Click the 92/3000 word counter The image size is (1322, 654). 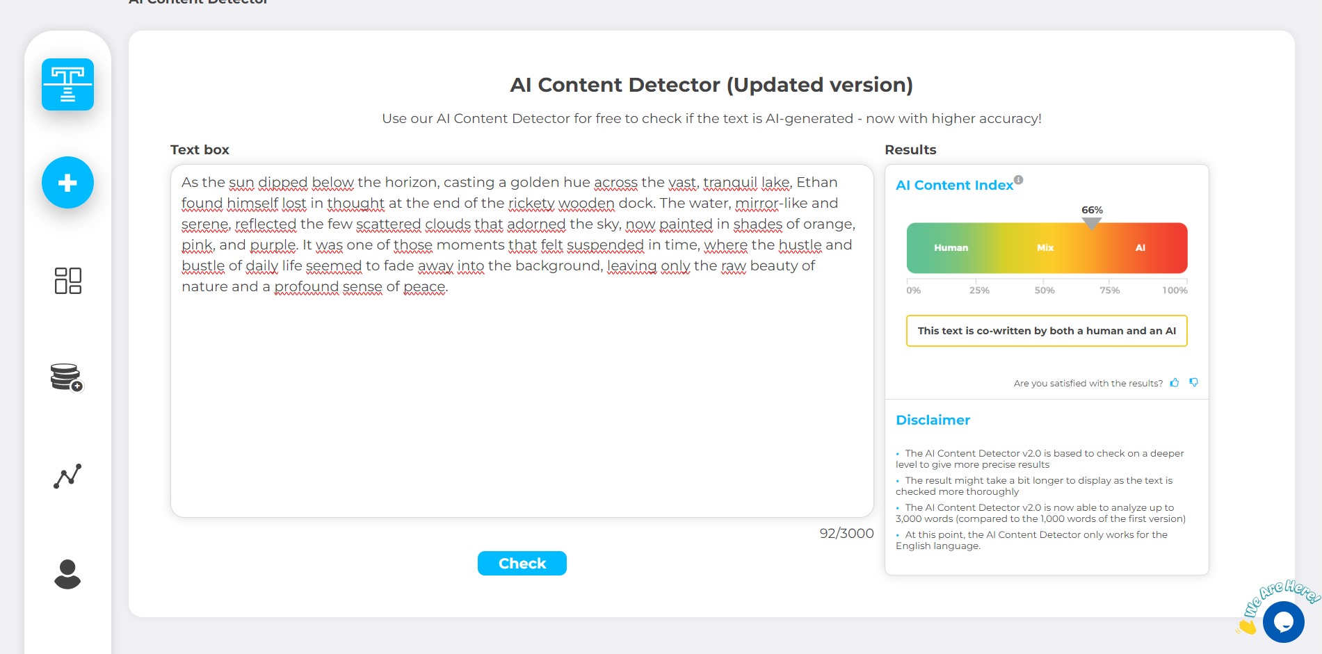846,534
